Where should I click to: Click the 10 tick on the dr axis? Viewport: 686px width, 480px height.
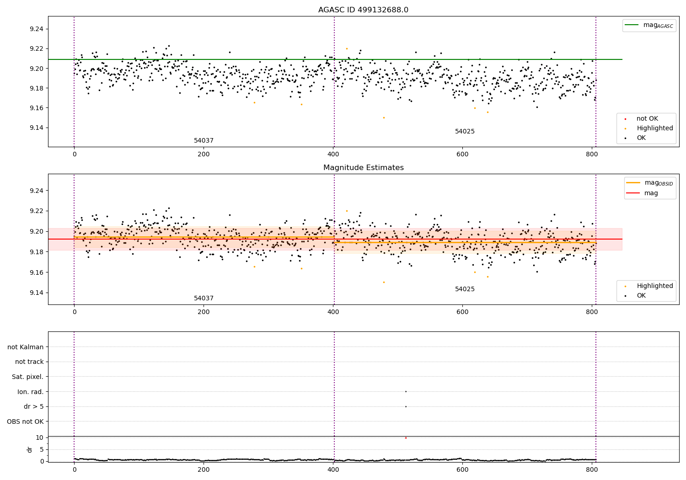pos(40,437)
